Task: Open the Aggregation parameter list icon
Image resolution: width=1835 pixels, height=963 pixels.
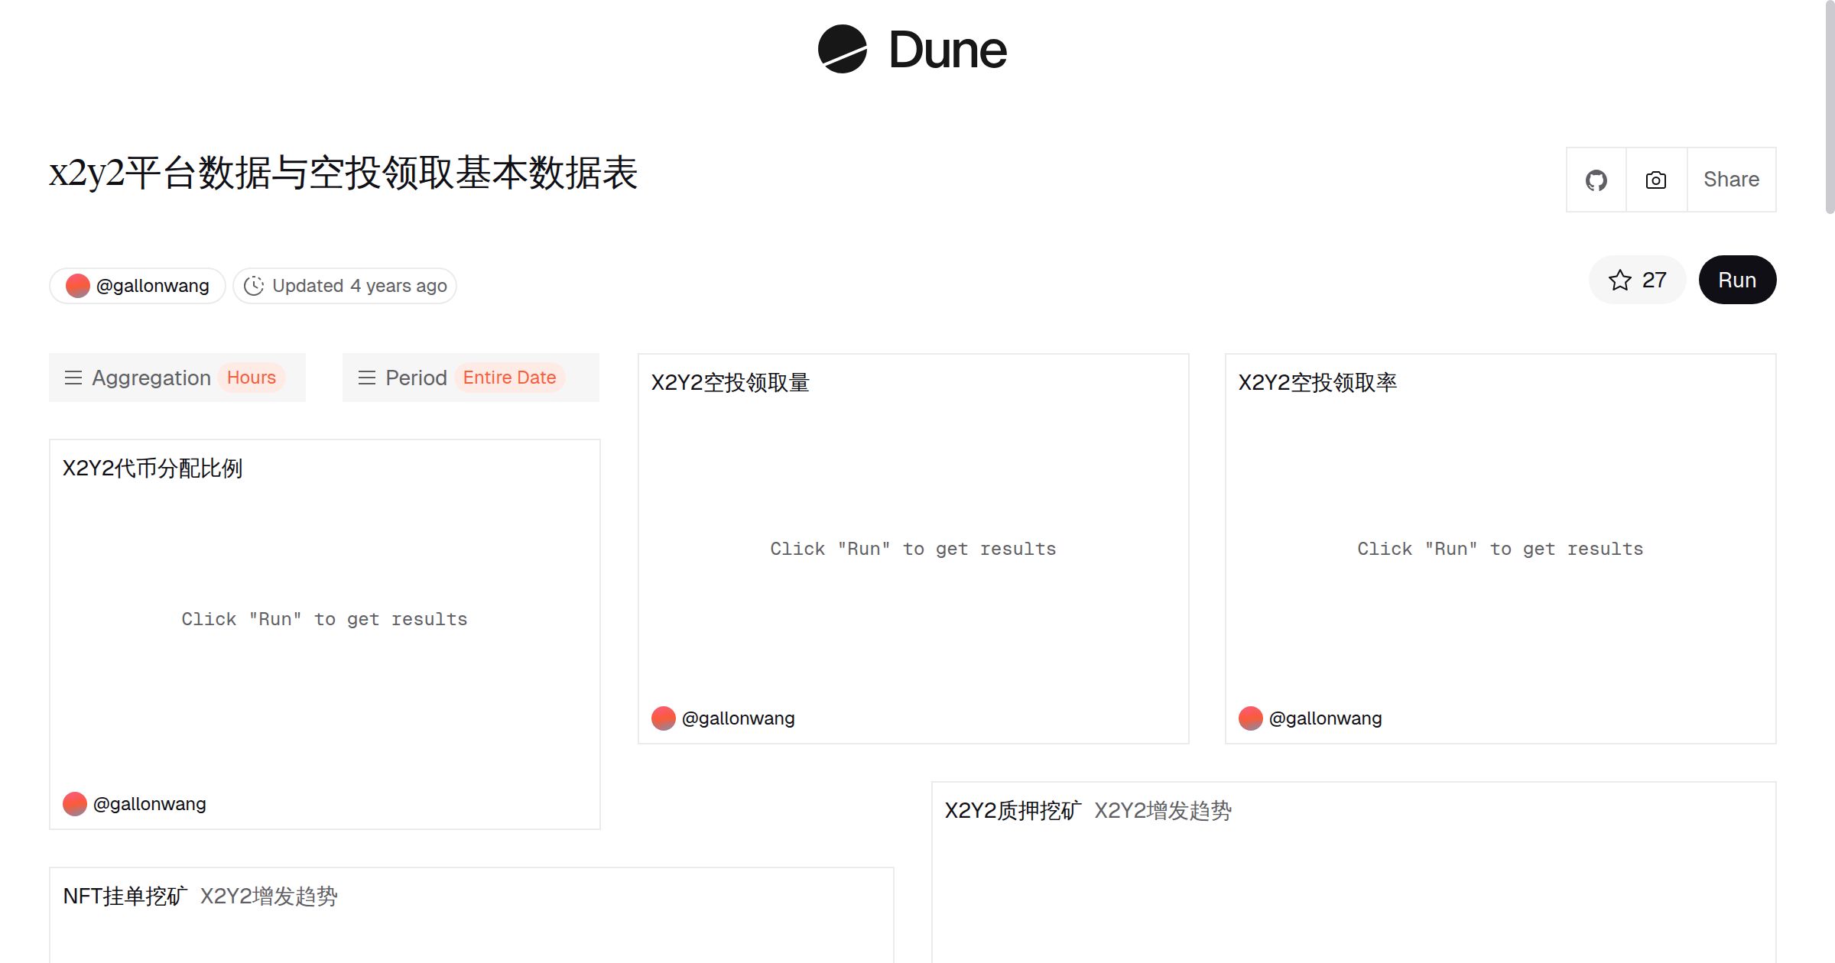Action: [73, 378]
